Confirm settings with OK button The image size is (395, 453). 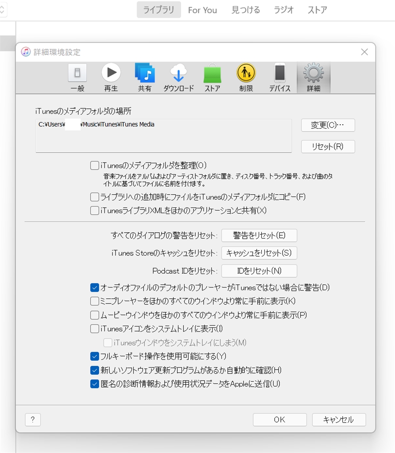(x=279, y=419)
